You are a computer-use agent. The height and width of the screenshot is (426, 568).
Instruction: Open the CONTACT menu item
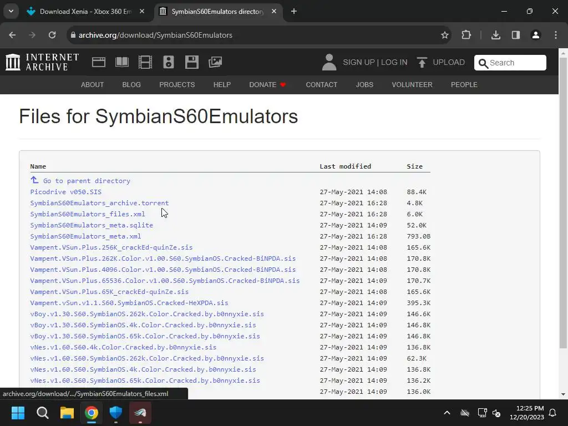321,85
